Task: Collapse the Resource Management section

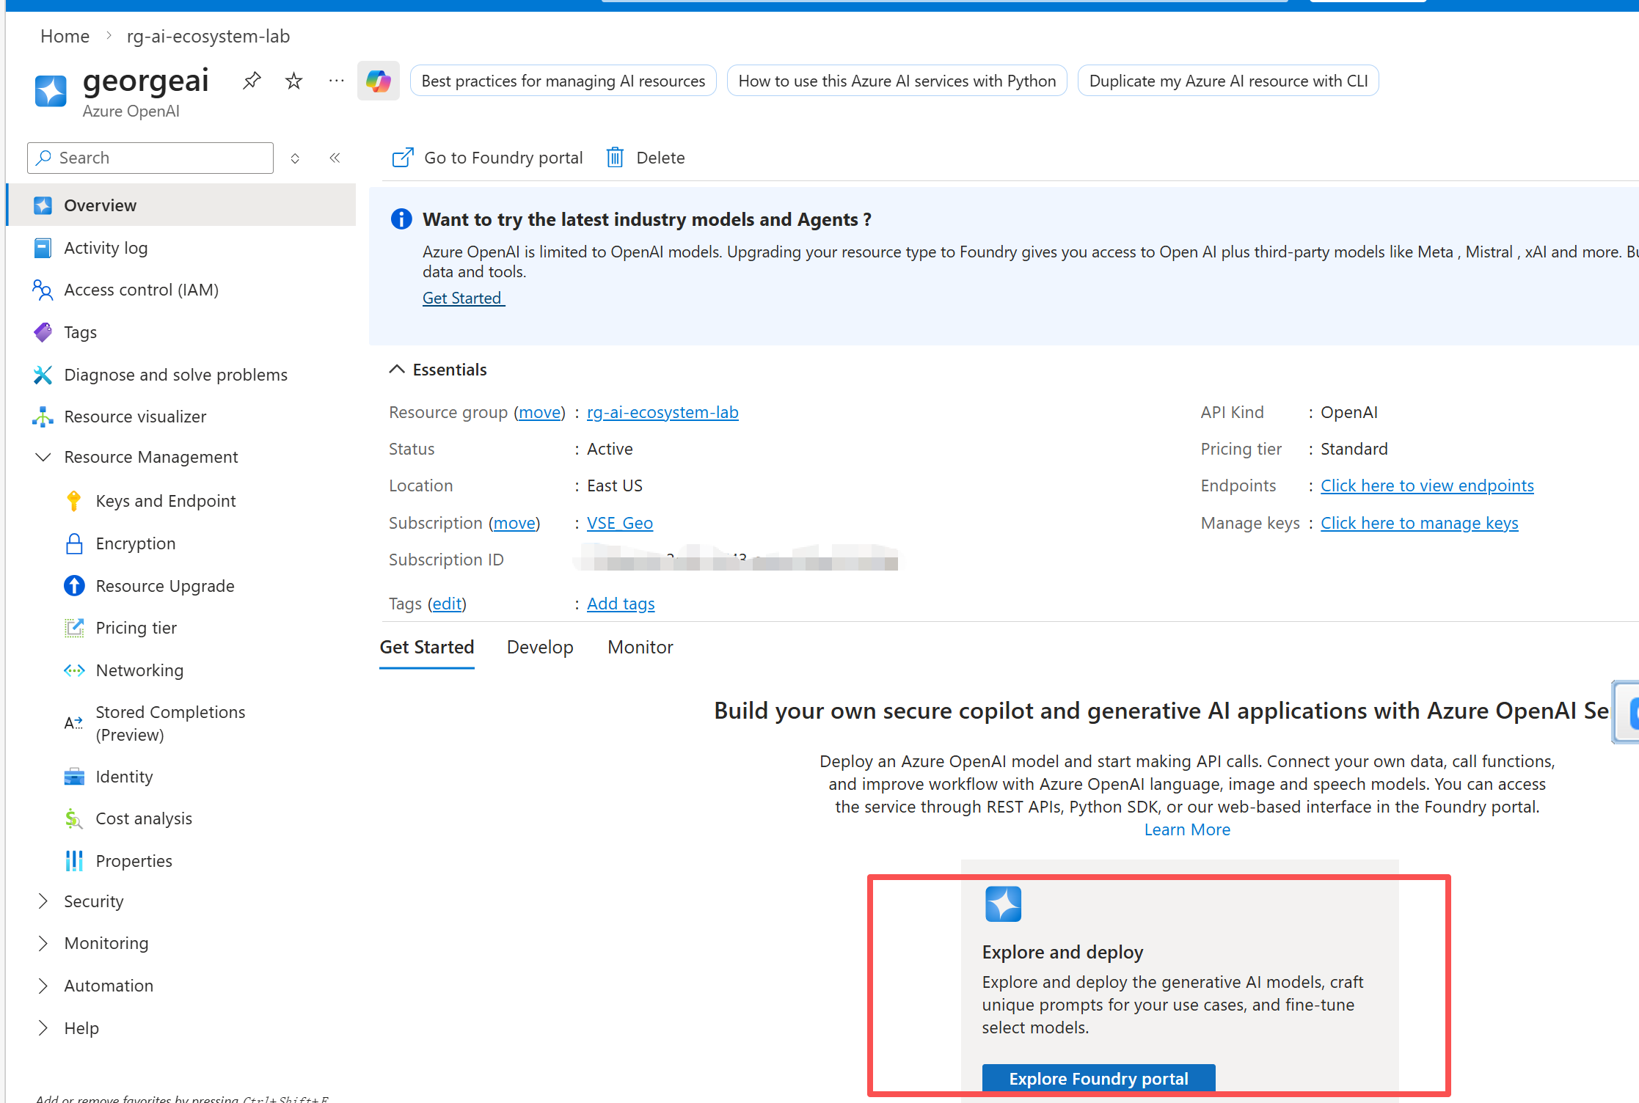Action: pyautogui.click(x=43, y=457)
